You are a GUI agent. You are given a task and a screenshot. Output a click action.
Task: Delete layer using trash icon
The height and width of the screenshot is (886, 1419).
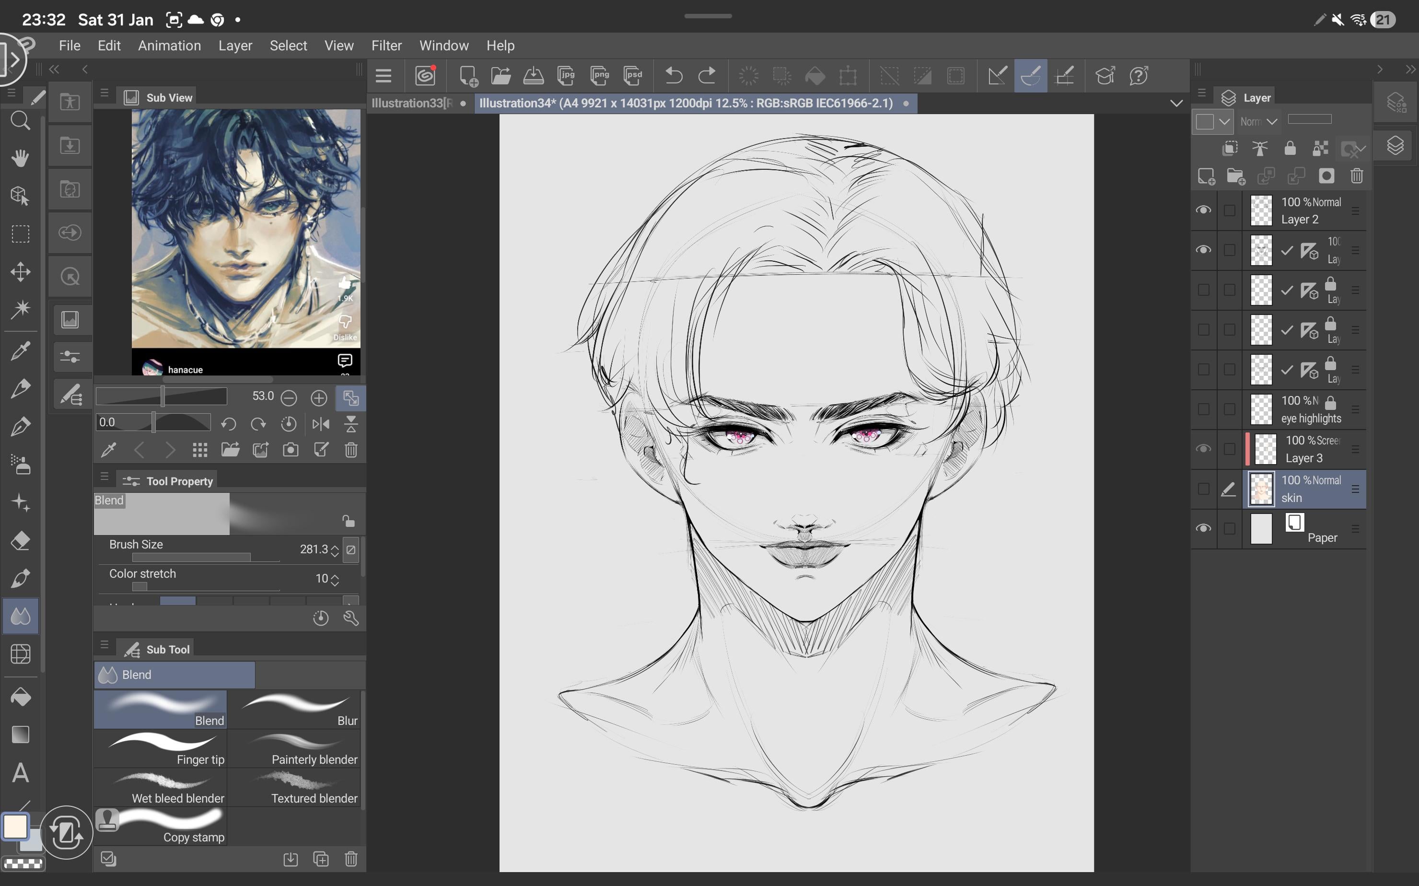[1356, 176]
